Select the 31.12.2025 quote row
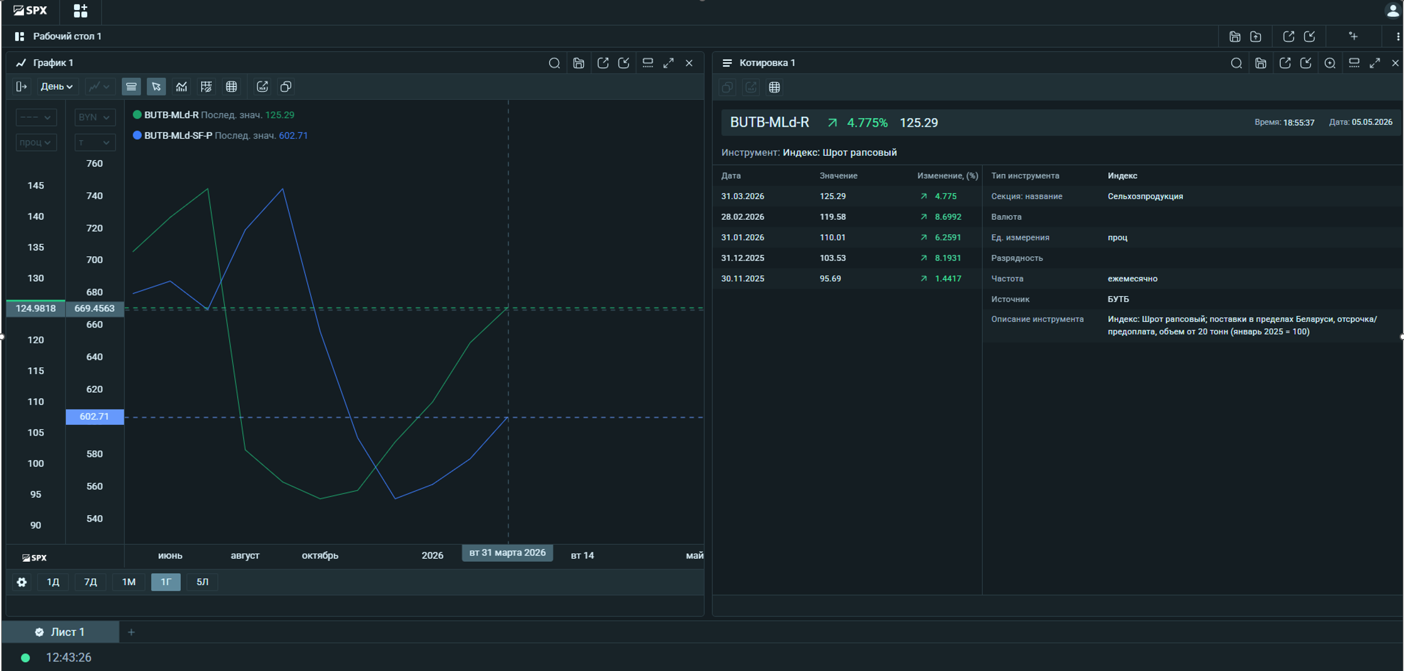Screen dimensions: 1404x671 [x=847, y=258]
